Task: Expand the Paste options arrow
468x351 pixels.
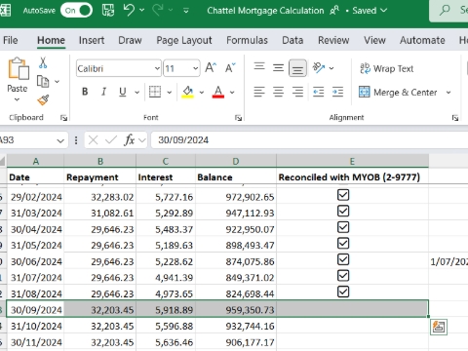Action: [x=17, y=99]
